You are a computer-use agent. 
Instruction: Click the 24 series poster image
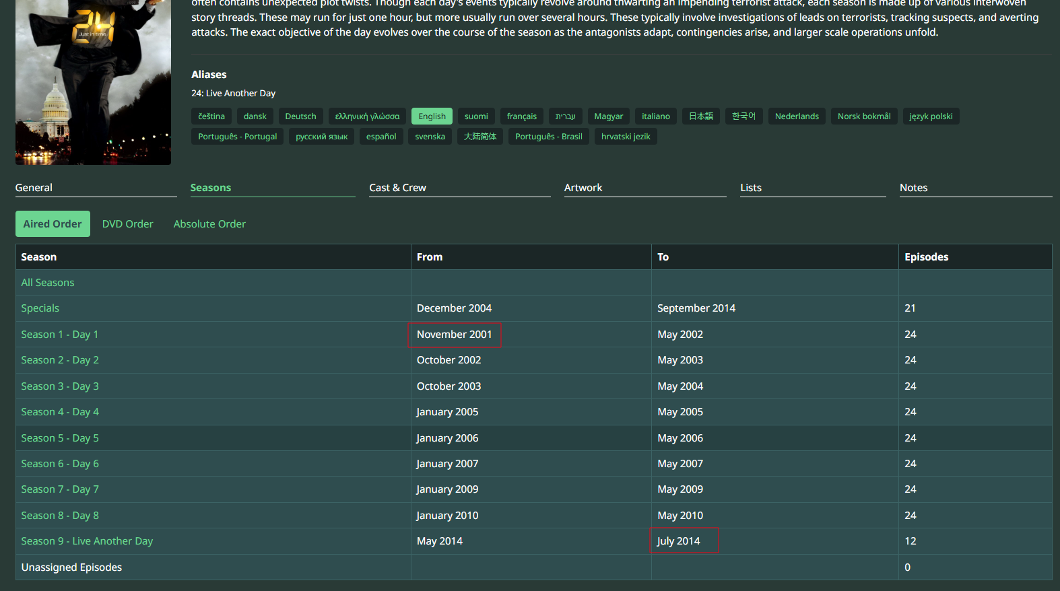pos(93,81)
